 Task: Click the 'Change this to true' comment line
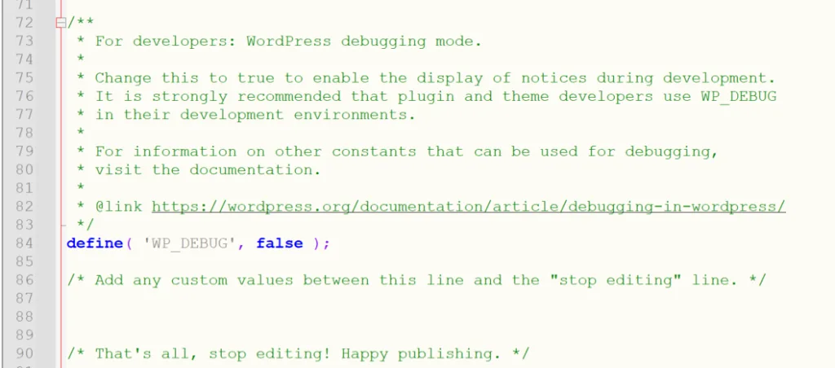click(426, 78)
